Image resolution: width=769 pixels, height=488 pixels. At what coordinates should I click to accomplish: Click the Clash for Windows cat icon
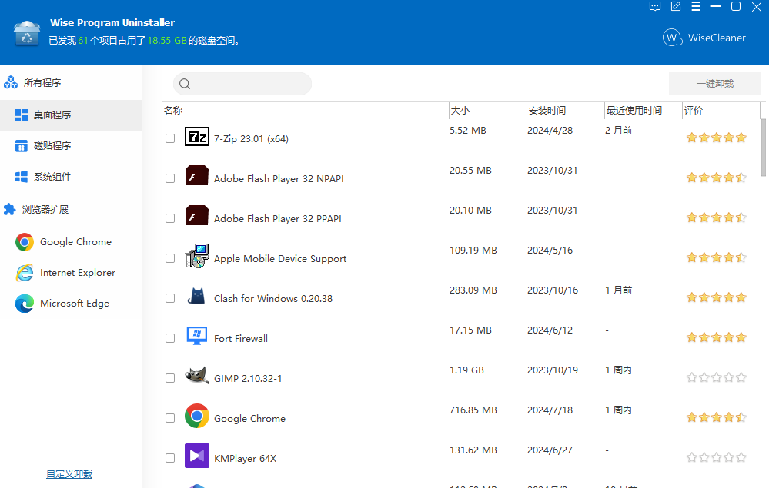click(x=197, y=297)
